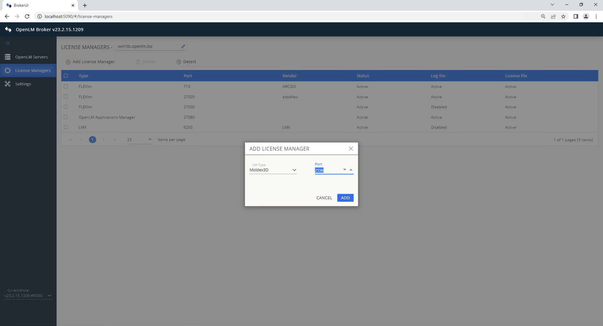603x326 pixels.
Task: Select the Delete trash icon
Action: point(138,62)
